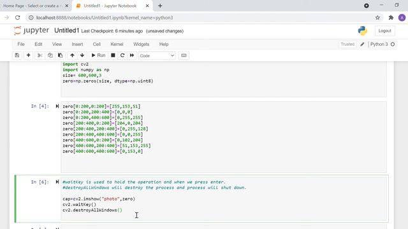Click the line import numpy as np
Screen dimensions: 408x229
click(86, 69)
